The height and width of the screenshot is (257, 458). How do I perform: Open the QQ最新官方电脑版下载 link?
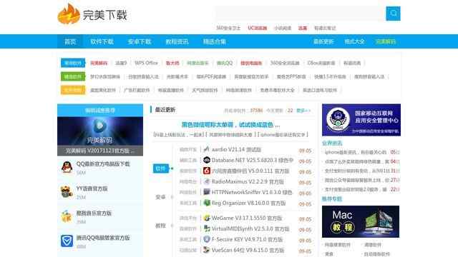103,164
